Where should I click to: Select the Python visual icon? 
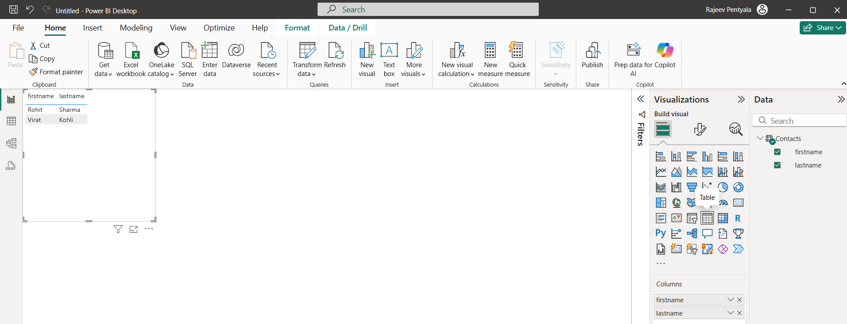tap(660, 233)
